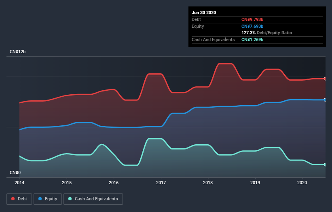This screenshot has height=212, width=332.
Task: Click the Debt row label in tooltip
Action: coord(196,19)
